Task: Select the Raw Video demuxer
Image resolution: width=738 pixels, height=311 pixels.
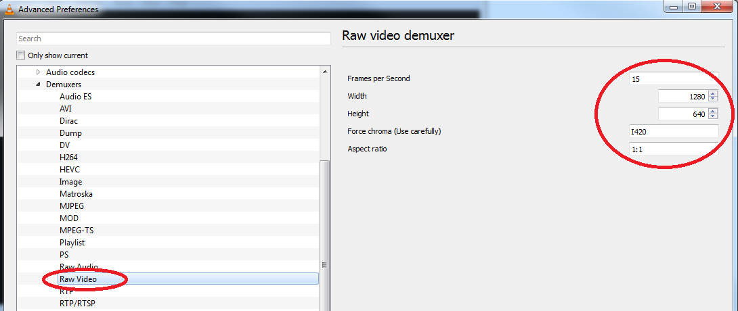Action: pos(78,279)
